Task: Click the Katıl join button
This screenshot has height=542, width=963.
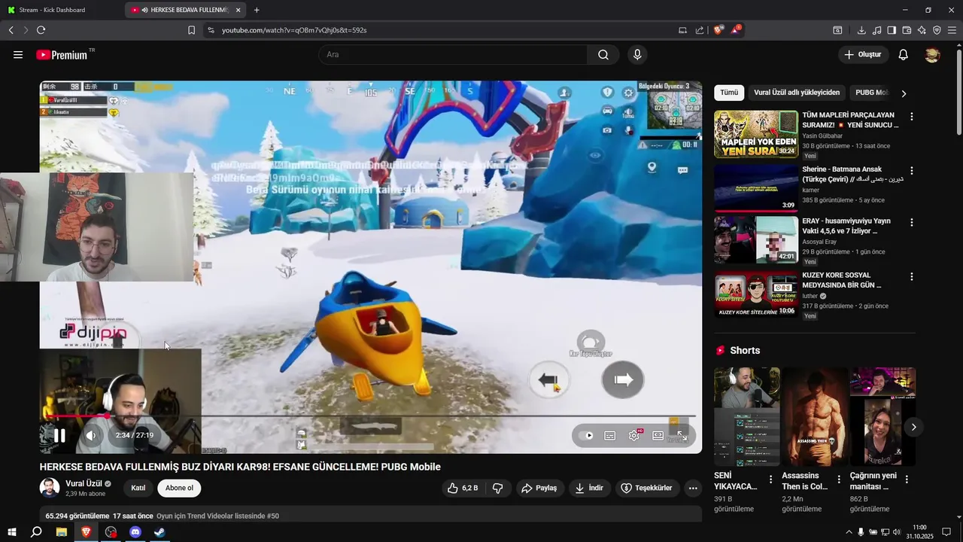Action: pos(138,488)
